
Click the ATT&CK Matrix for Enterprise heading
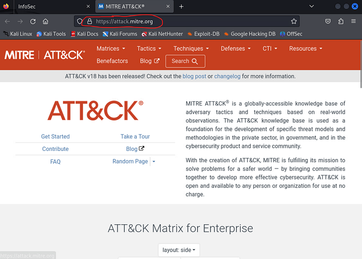180,228
